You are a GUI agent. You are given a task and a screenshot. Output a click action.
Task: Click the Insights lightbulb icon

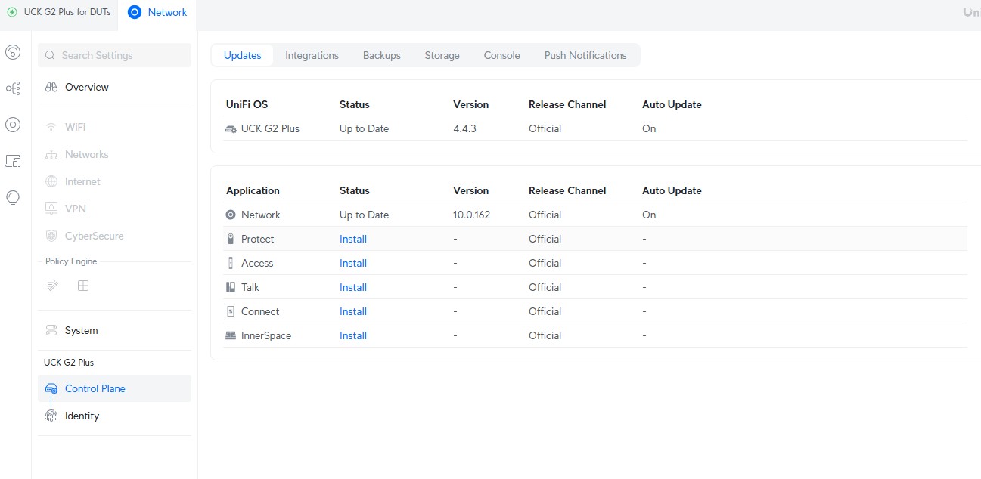click(13, 197)
